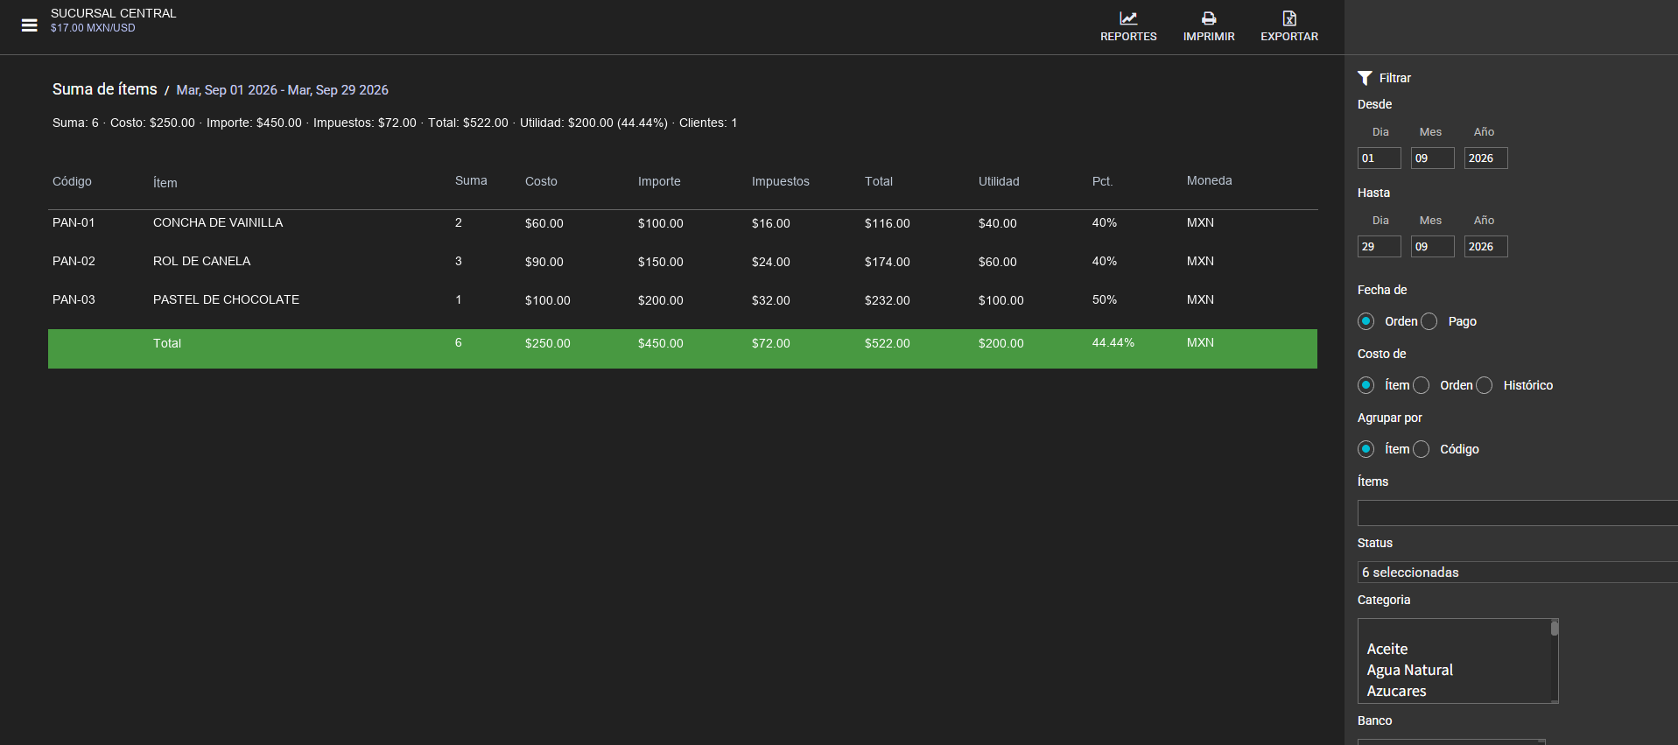Sort by Costo column header
1678x745 pixels.
(x=541, y=181)
